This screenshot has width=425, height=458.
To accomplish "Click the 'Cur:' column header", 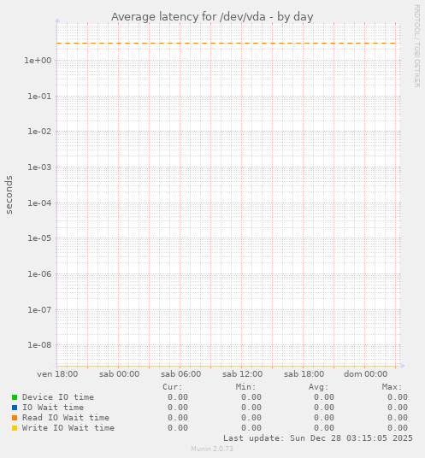I will tap(173, 387).
